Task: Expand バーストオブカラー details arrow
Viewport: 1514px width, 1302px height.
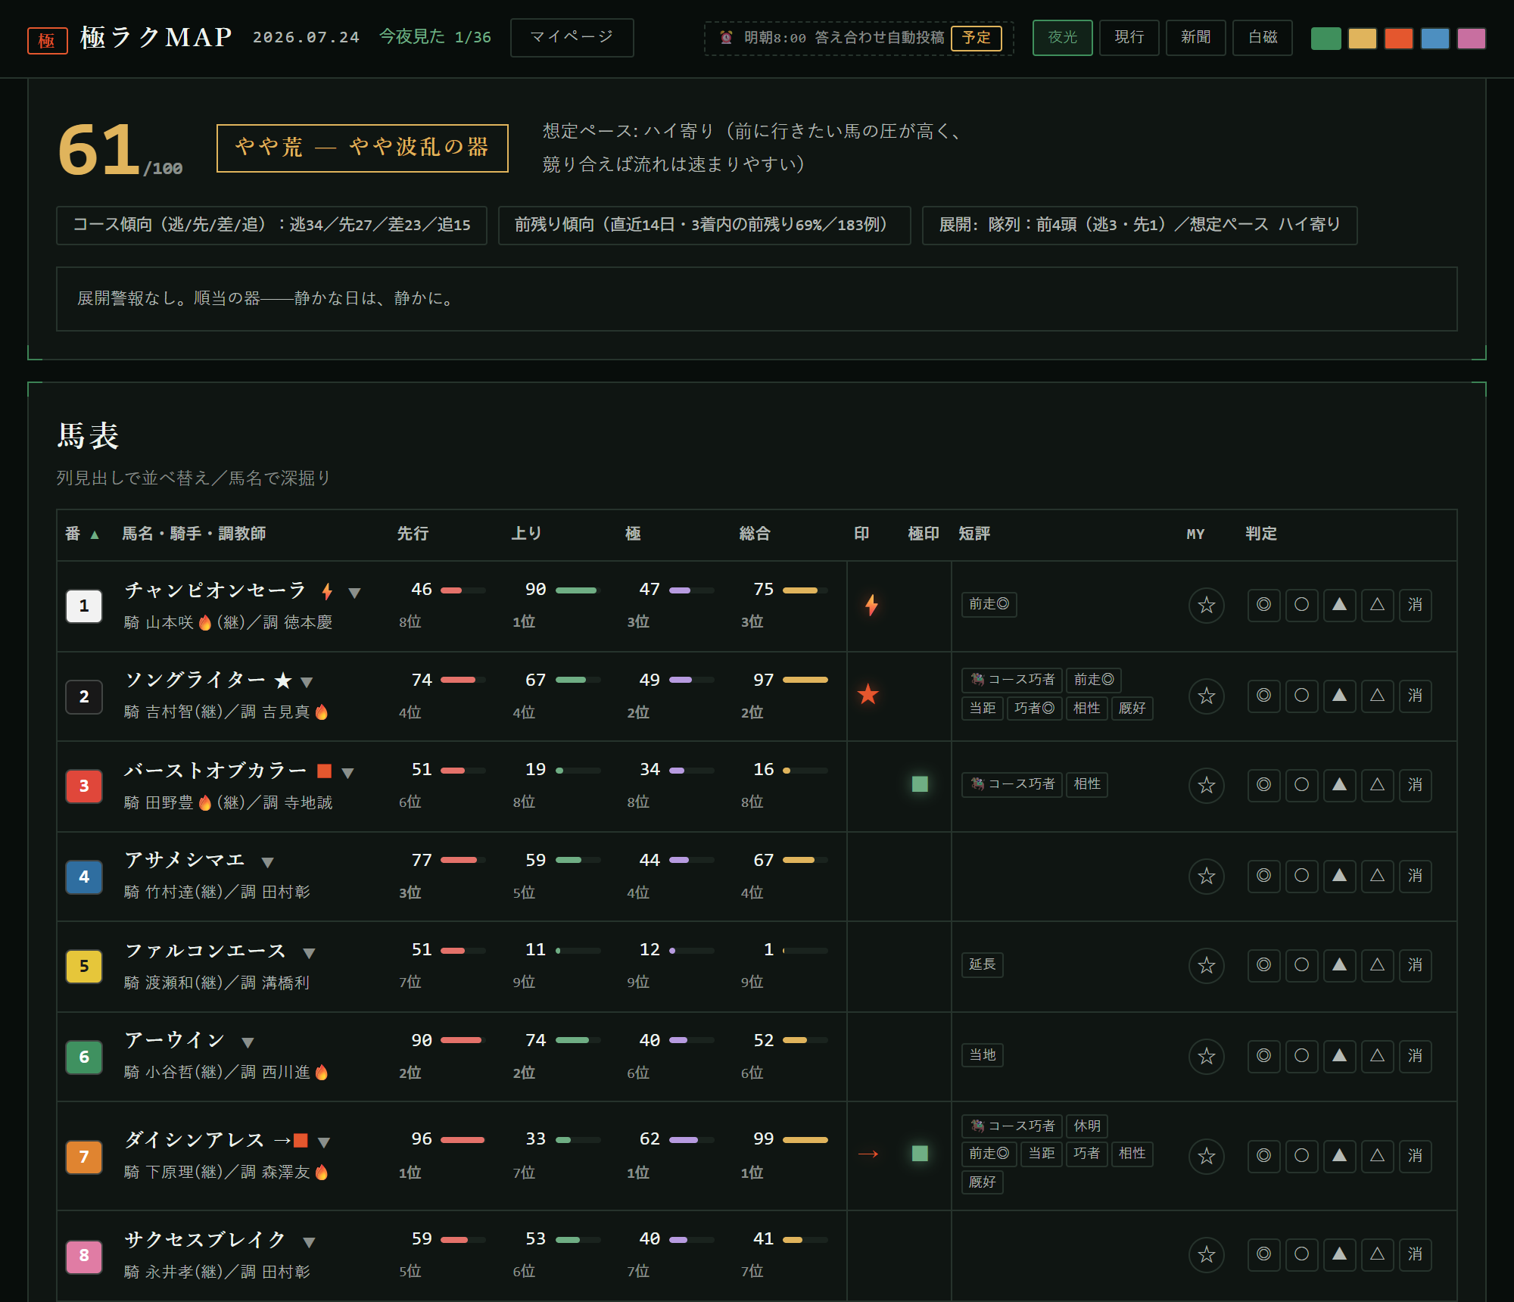Action: (x=347, y=773)
